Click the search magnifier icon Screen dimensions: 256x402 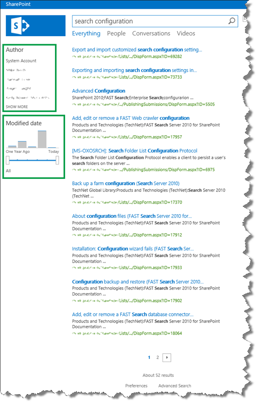[232, 21]
